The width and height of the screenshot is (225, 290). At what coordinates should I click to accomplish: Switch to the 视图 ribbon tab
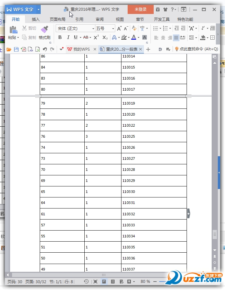[120, 19]
